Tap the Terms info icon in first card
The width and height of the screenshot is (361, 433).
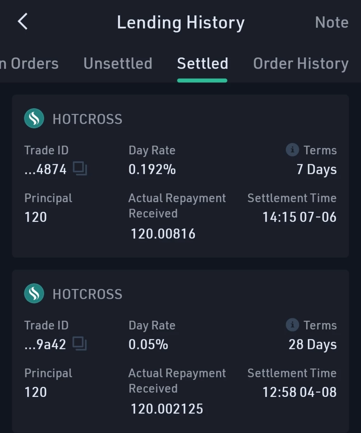pos(292,150)
